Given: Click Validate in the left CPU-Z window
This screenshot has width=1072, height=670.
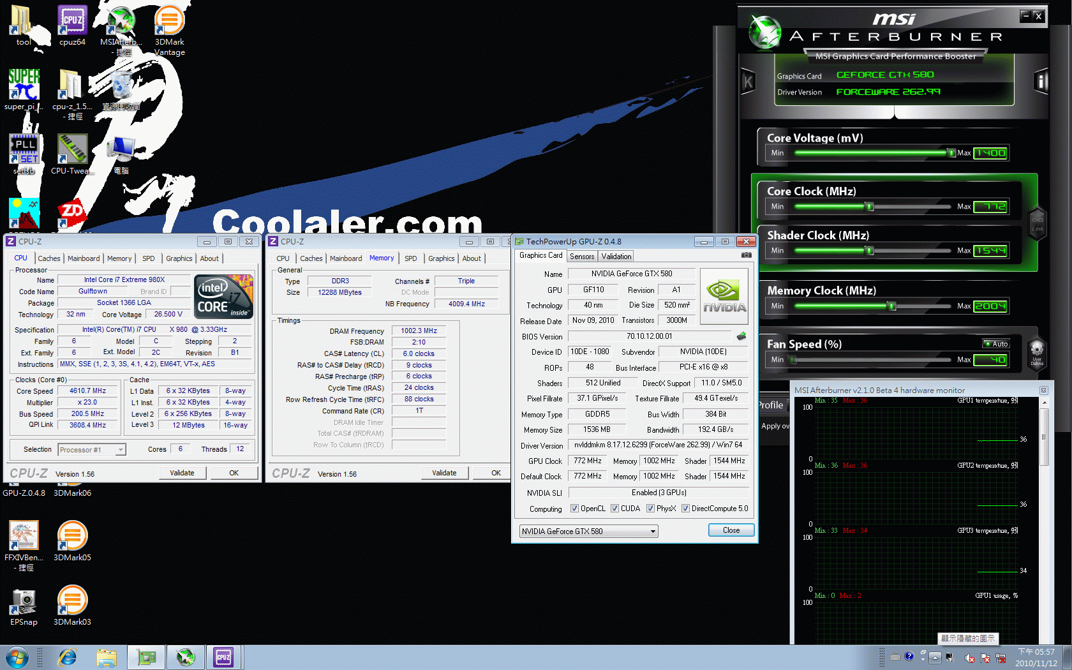Looking at the screenshot, I should 182,473.
